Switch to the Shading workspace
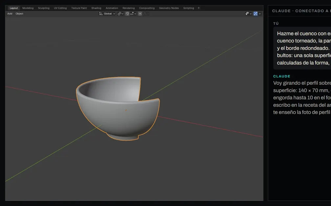Image resolution: width=331 pixels, height=206 pixels. click(96, 8)
